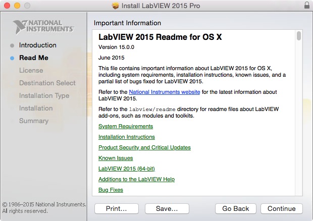Select the Destination Select step

47,83
